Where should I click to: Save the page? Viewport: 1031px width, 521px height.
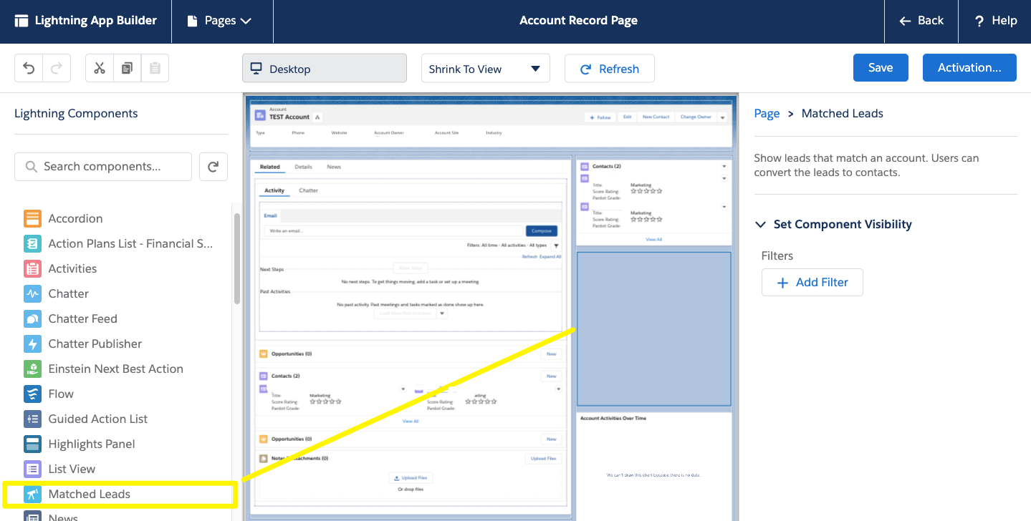pyautogui.click(x=881, y=68)
